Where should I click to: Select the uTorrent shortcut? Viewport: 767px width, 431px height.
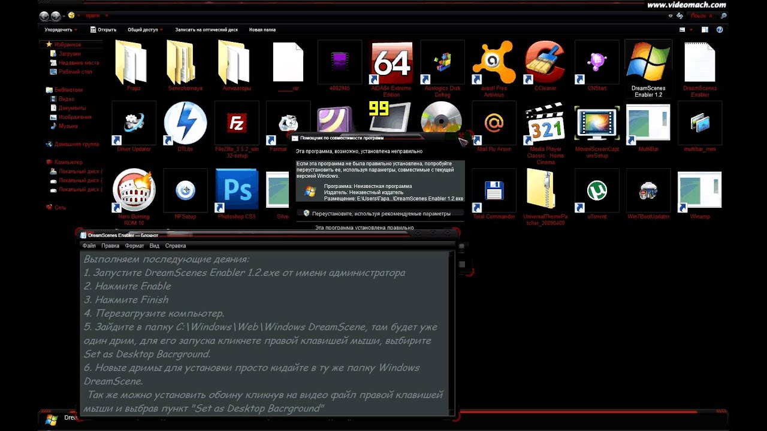(x=597, y=193)
